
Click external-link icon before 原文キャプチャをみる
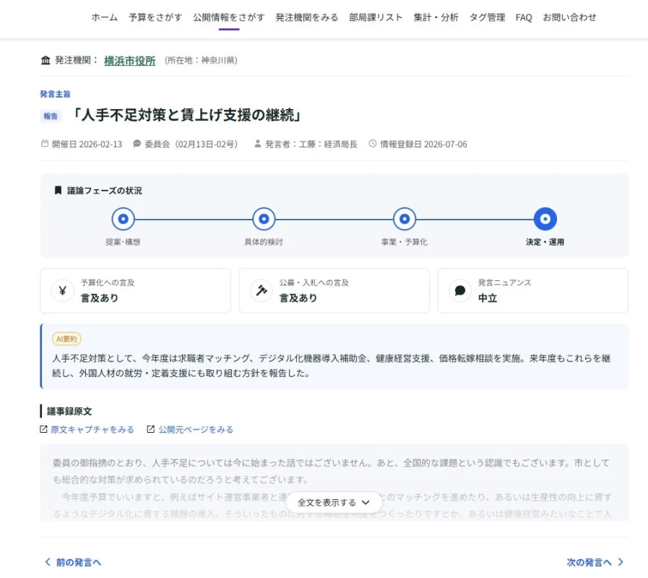(x=43, y=429)
